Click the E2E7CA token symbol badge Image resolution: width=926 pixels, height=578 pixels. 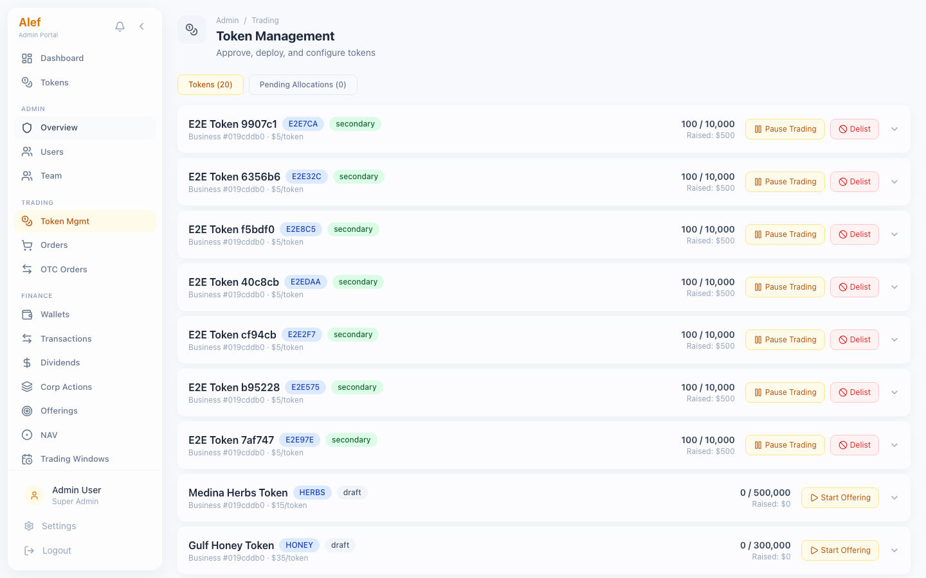click(x=303, y=123)
